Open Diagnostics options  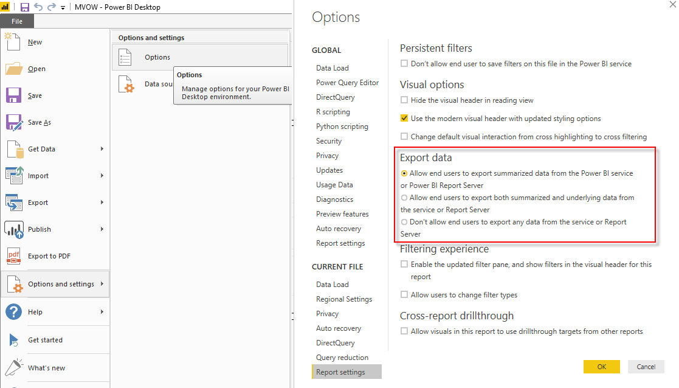pos(334,199)
